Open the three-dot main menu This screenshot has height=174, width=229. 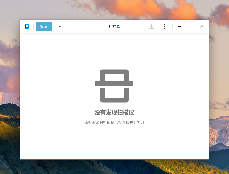[165, 26]
